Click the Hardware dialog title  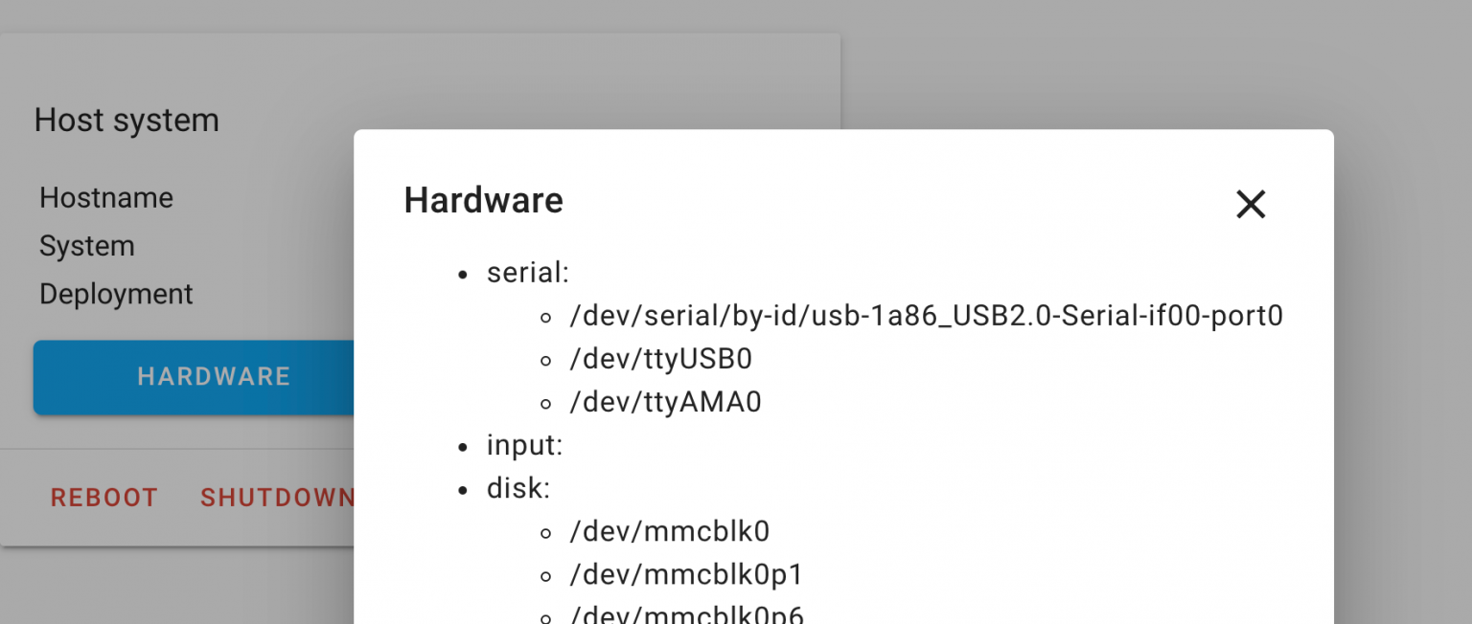point(483,200)
